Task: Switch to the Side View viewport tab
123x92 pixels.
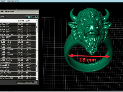Action: (x=3, y=1)
